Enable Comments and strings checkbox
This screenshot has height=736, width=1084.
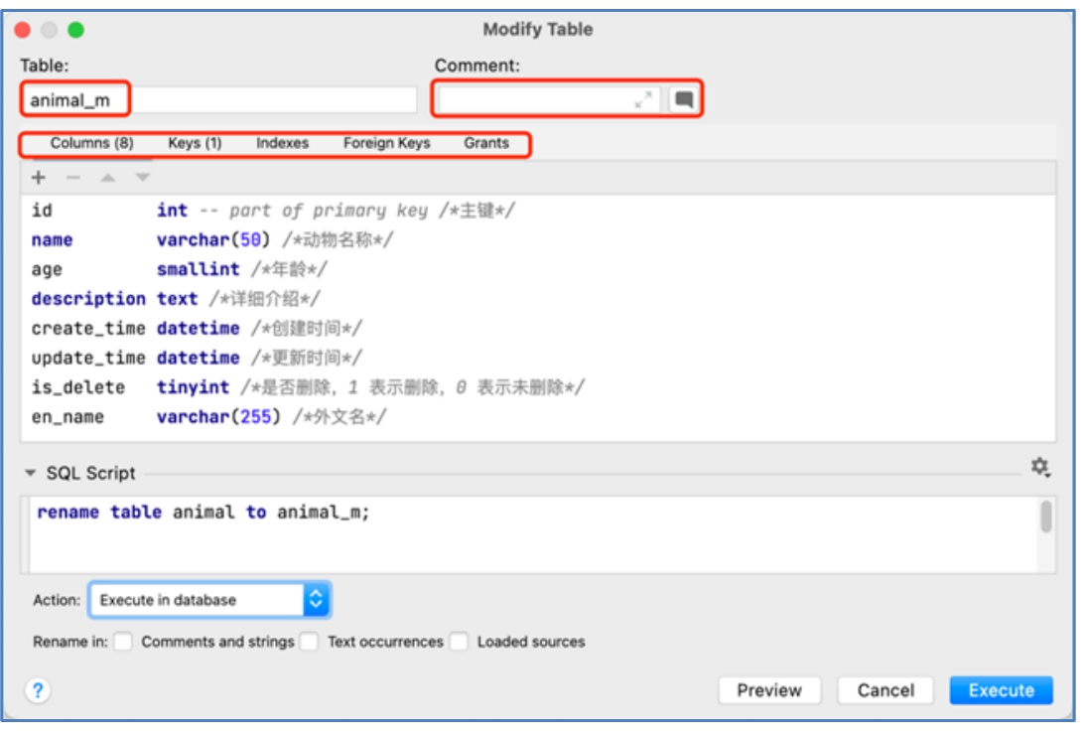click(x=123, y=642)
